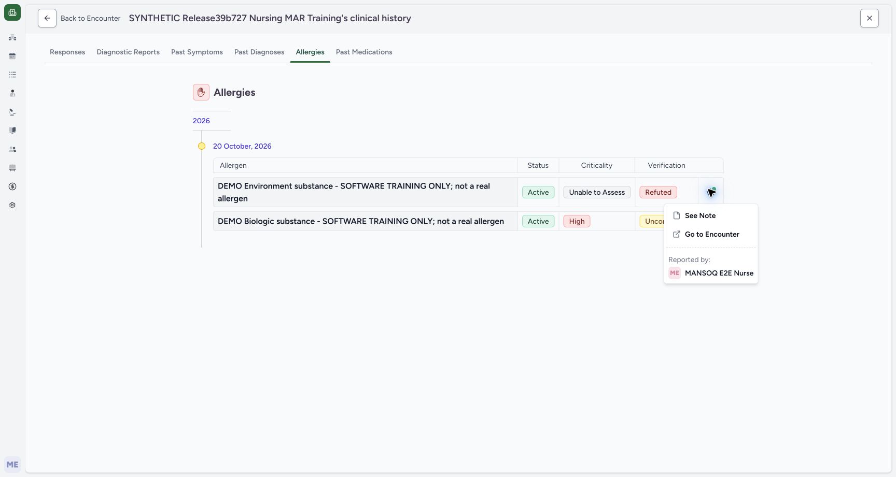Screen dimensions: 896x477
Task: Click Active status of DEMO Biologic row
Action: [538, 221]
